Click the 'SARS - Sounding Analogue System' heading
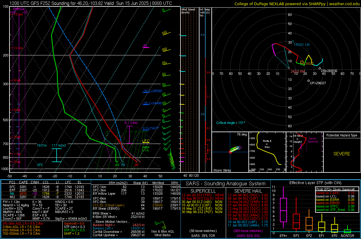This screenshot has height=239, width=361. coord(225,184)
